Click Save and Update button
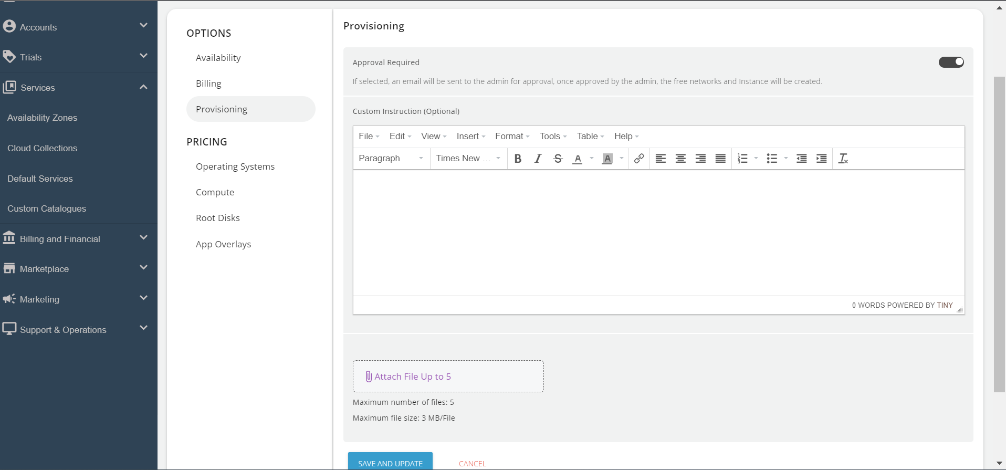Screen dimensions: 1006x470 tap(390, 463)
